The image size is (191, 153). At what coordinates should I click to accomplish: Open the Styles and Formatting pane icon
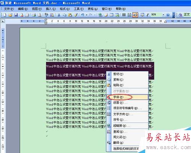[180, 15]
